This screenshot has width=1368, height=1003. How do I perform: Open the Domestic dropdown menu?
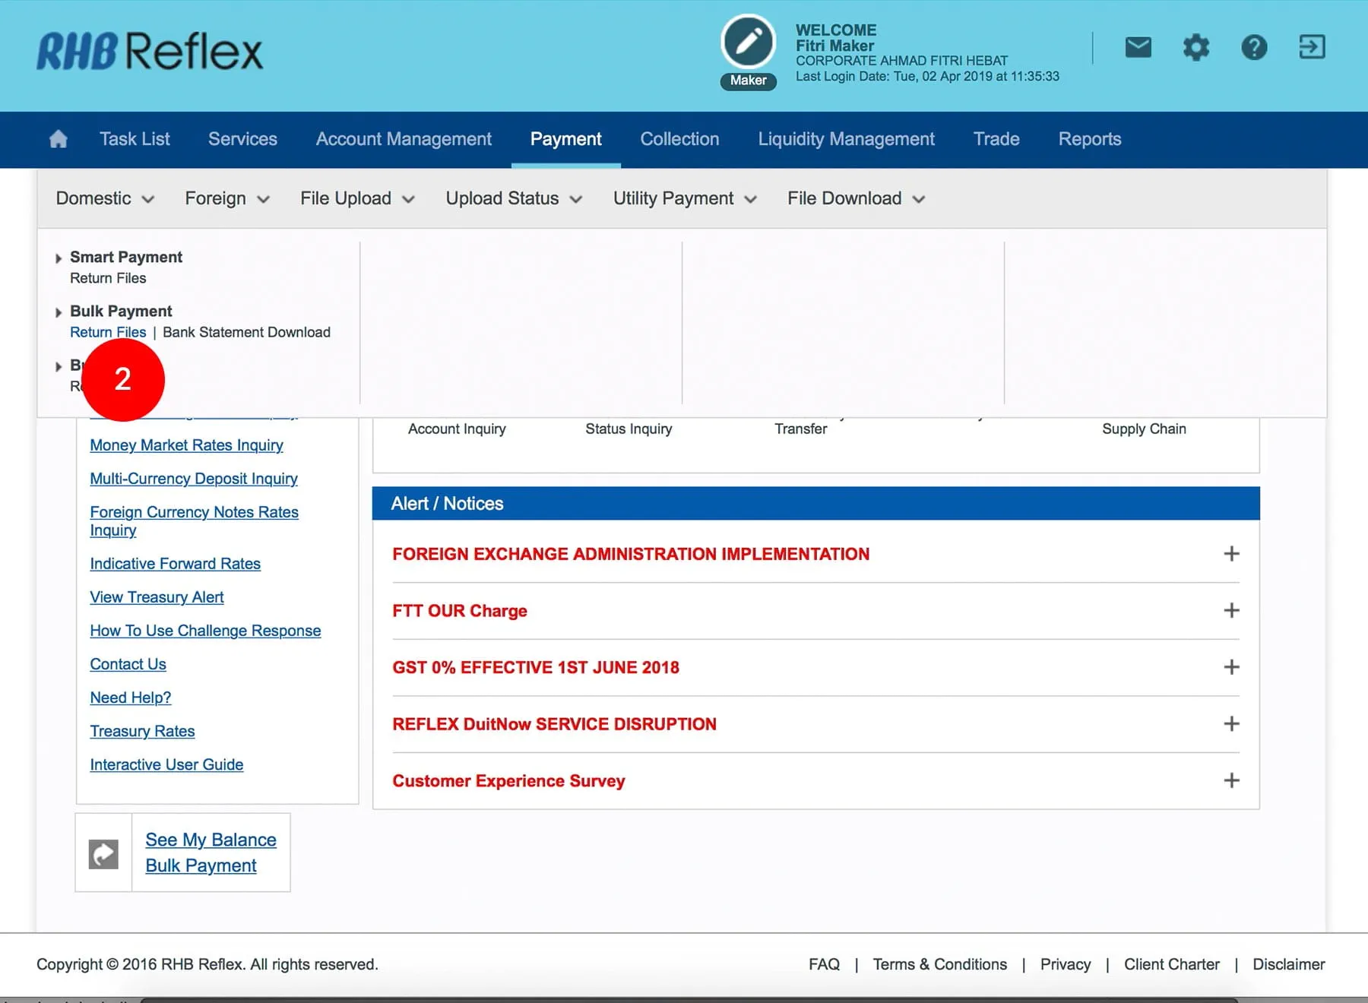(105, 199)
